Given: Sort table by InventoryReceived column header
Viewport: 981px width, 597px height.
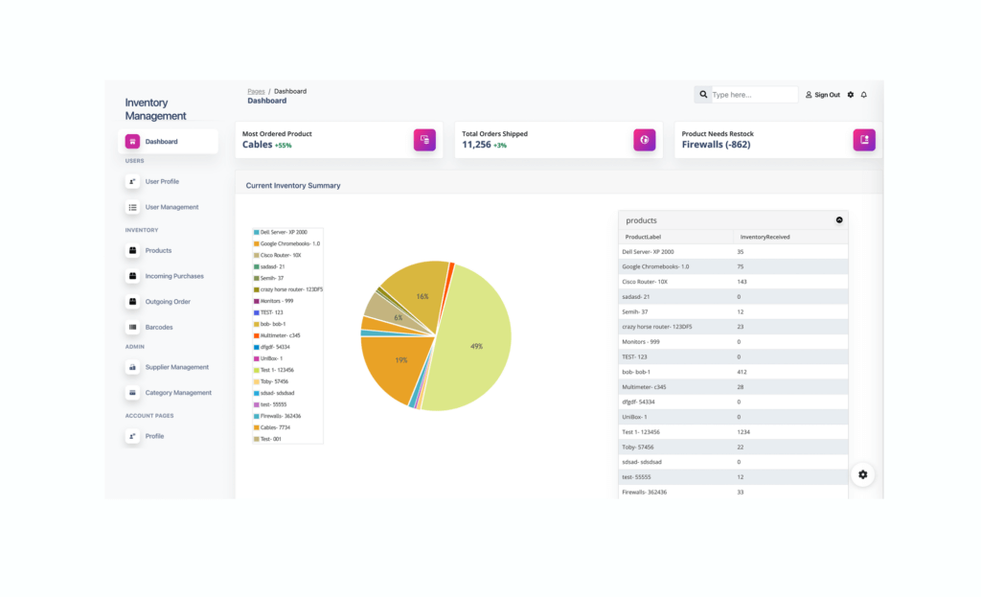Looking at the screenshot, I should click(764, 238).
